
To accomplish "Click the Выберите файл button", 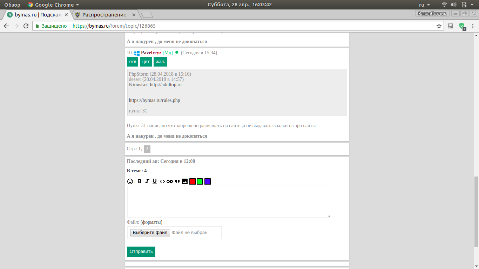I will (x=150, y=233).
